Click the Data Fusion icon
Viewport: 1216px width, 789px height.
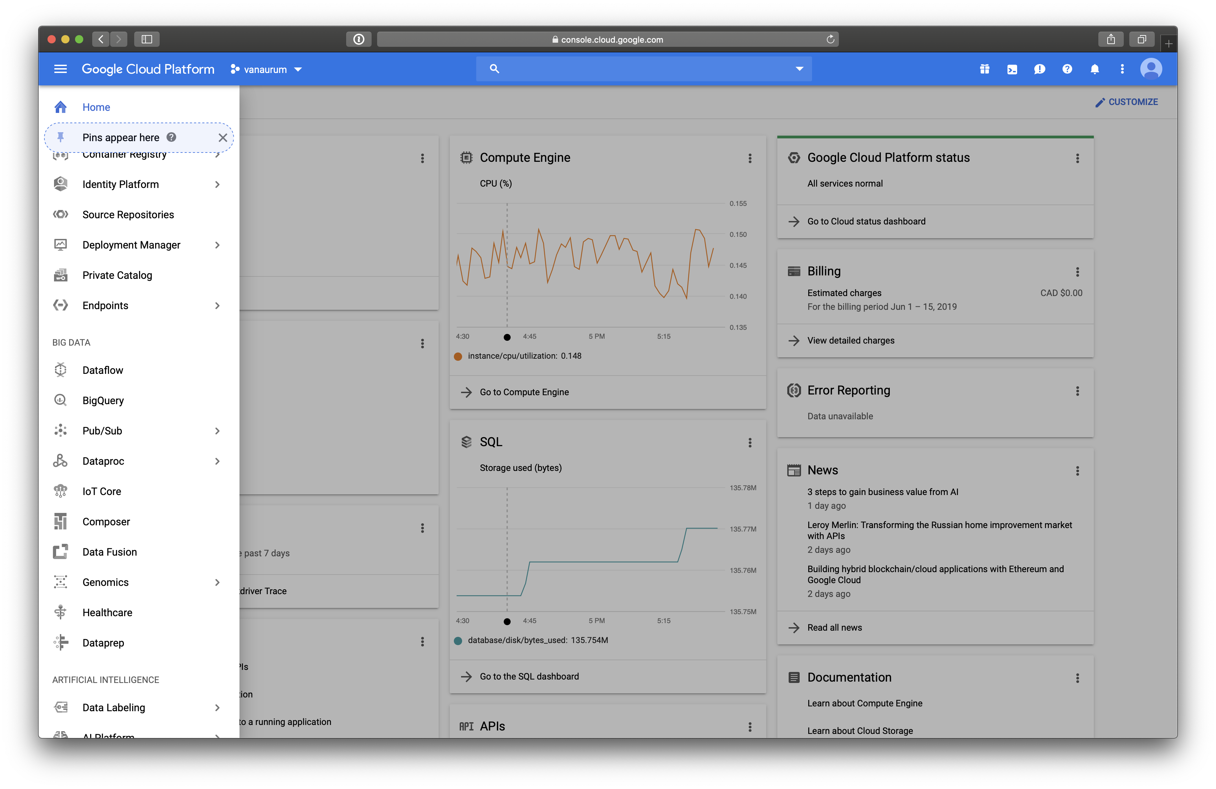60,551
